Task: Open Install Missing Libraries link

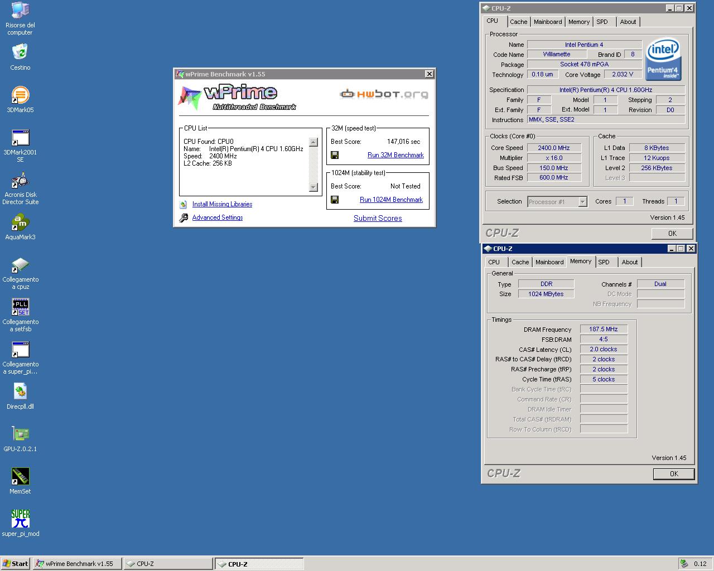Action: 222,204
